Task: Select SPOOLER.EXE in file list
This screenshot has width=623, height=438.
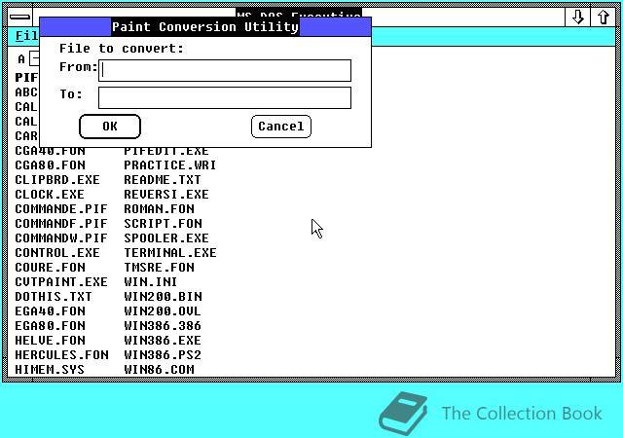Action: click(x=166, y=238)
